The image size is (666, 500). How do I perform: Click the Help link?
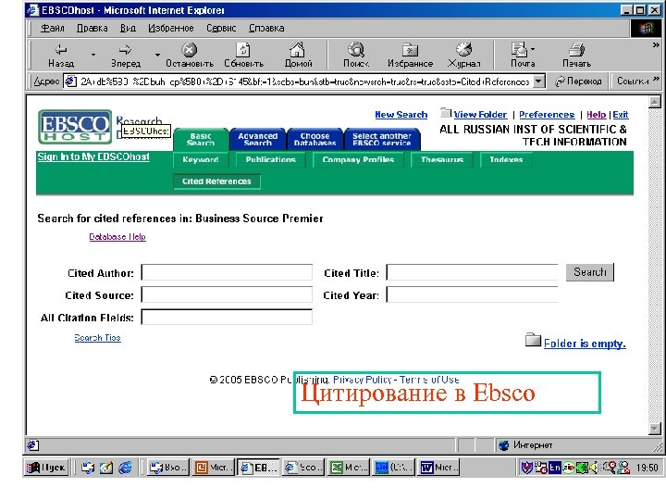(x=597, y=115)
